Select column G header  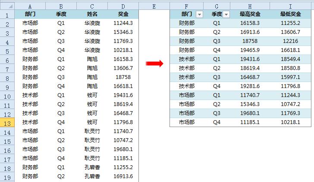pyautogui.click(x=217, y=6)
